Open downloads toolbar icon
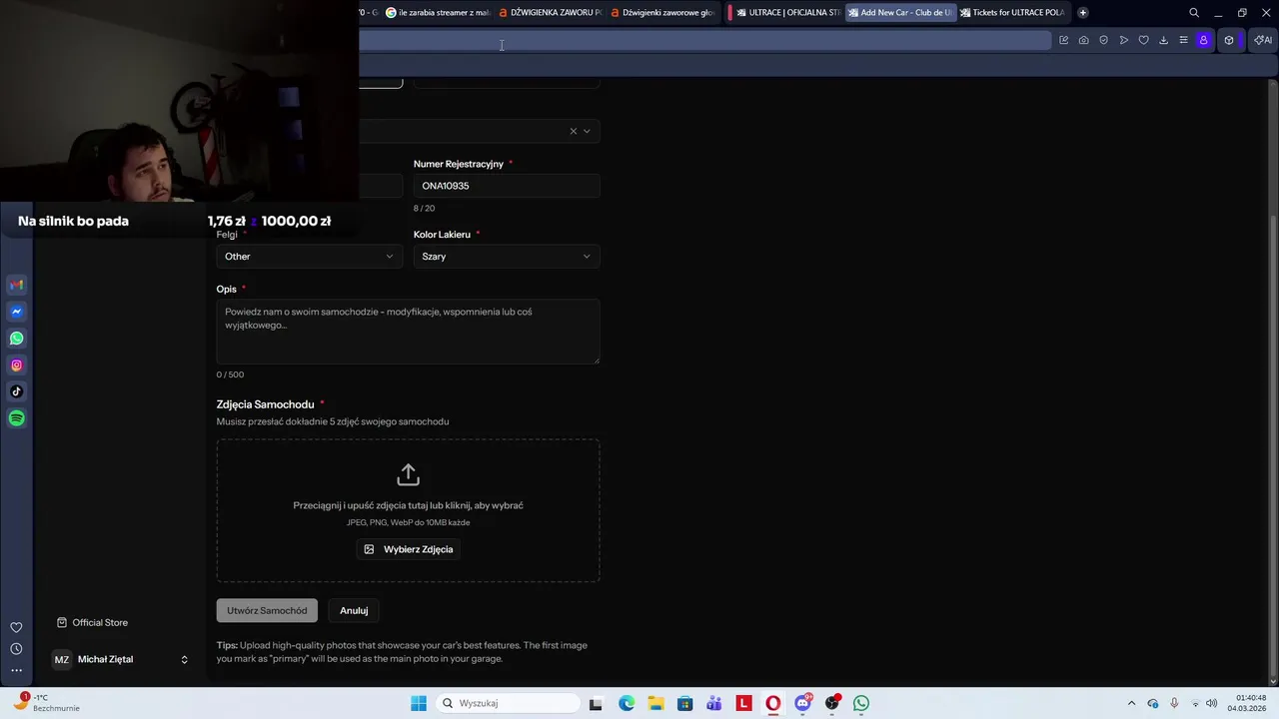 tap(1163, 40)
